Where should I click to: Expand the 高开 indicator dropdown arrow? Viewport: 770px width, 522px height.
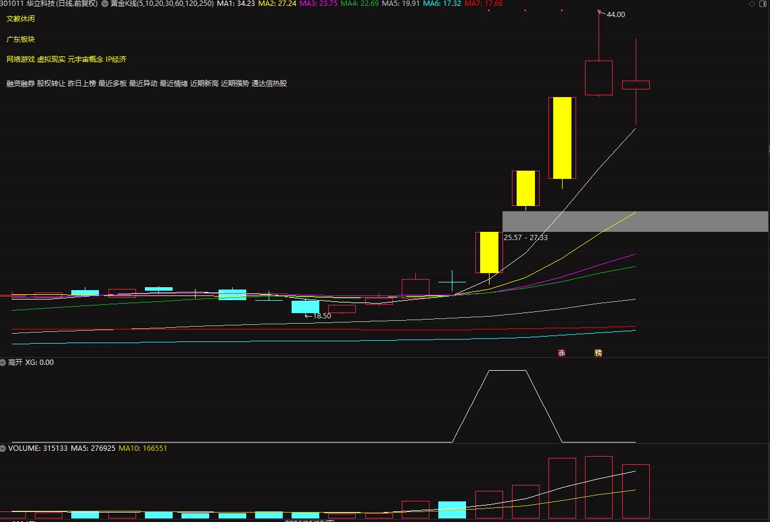tap(3, 363)
